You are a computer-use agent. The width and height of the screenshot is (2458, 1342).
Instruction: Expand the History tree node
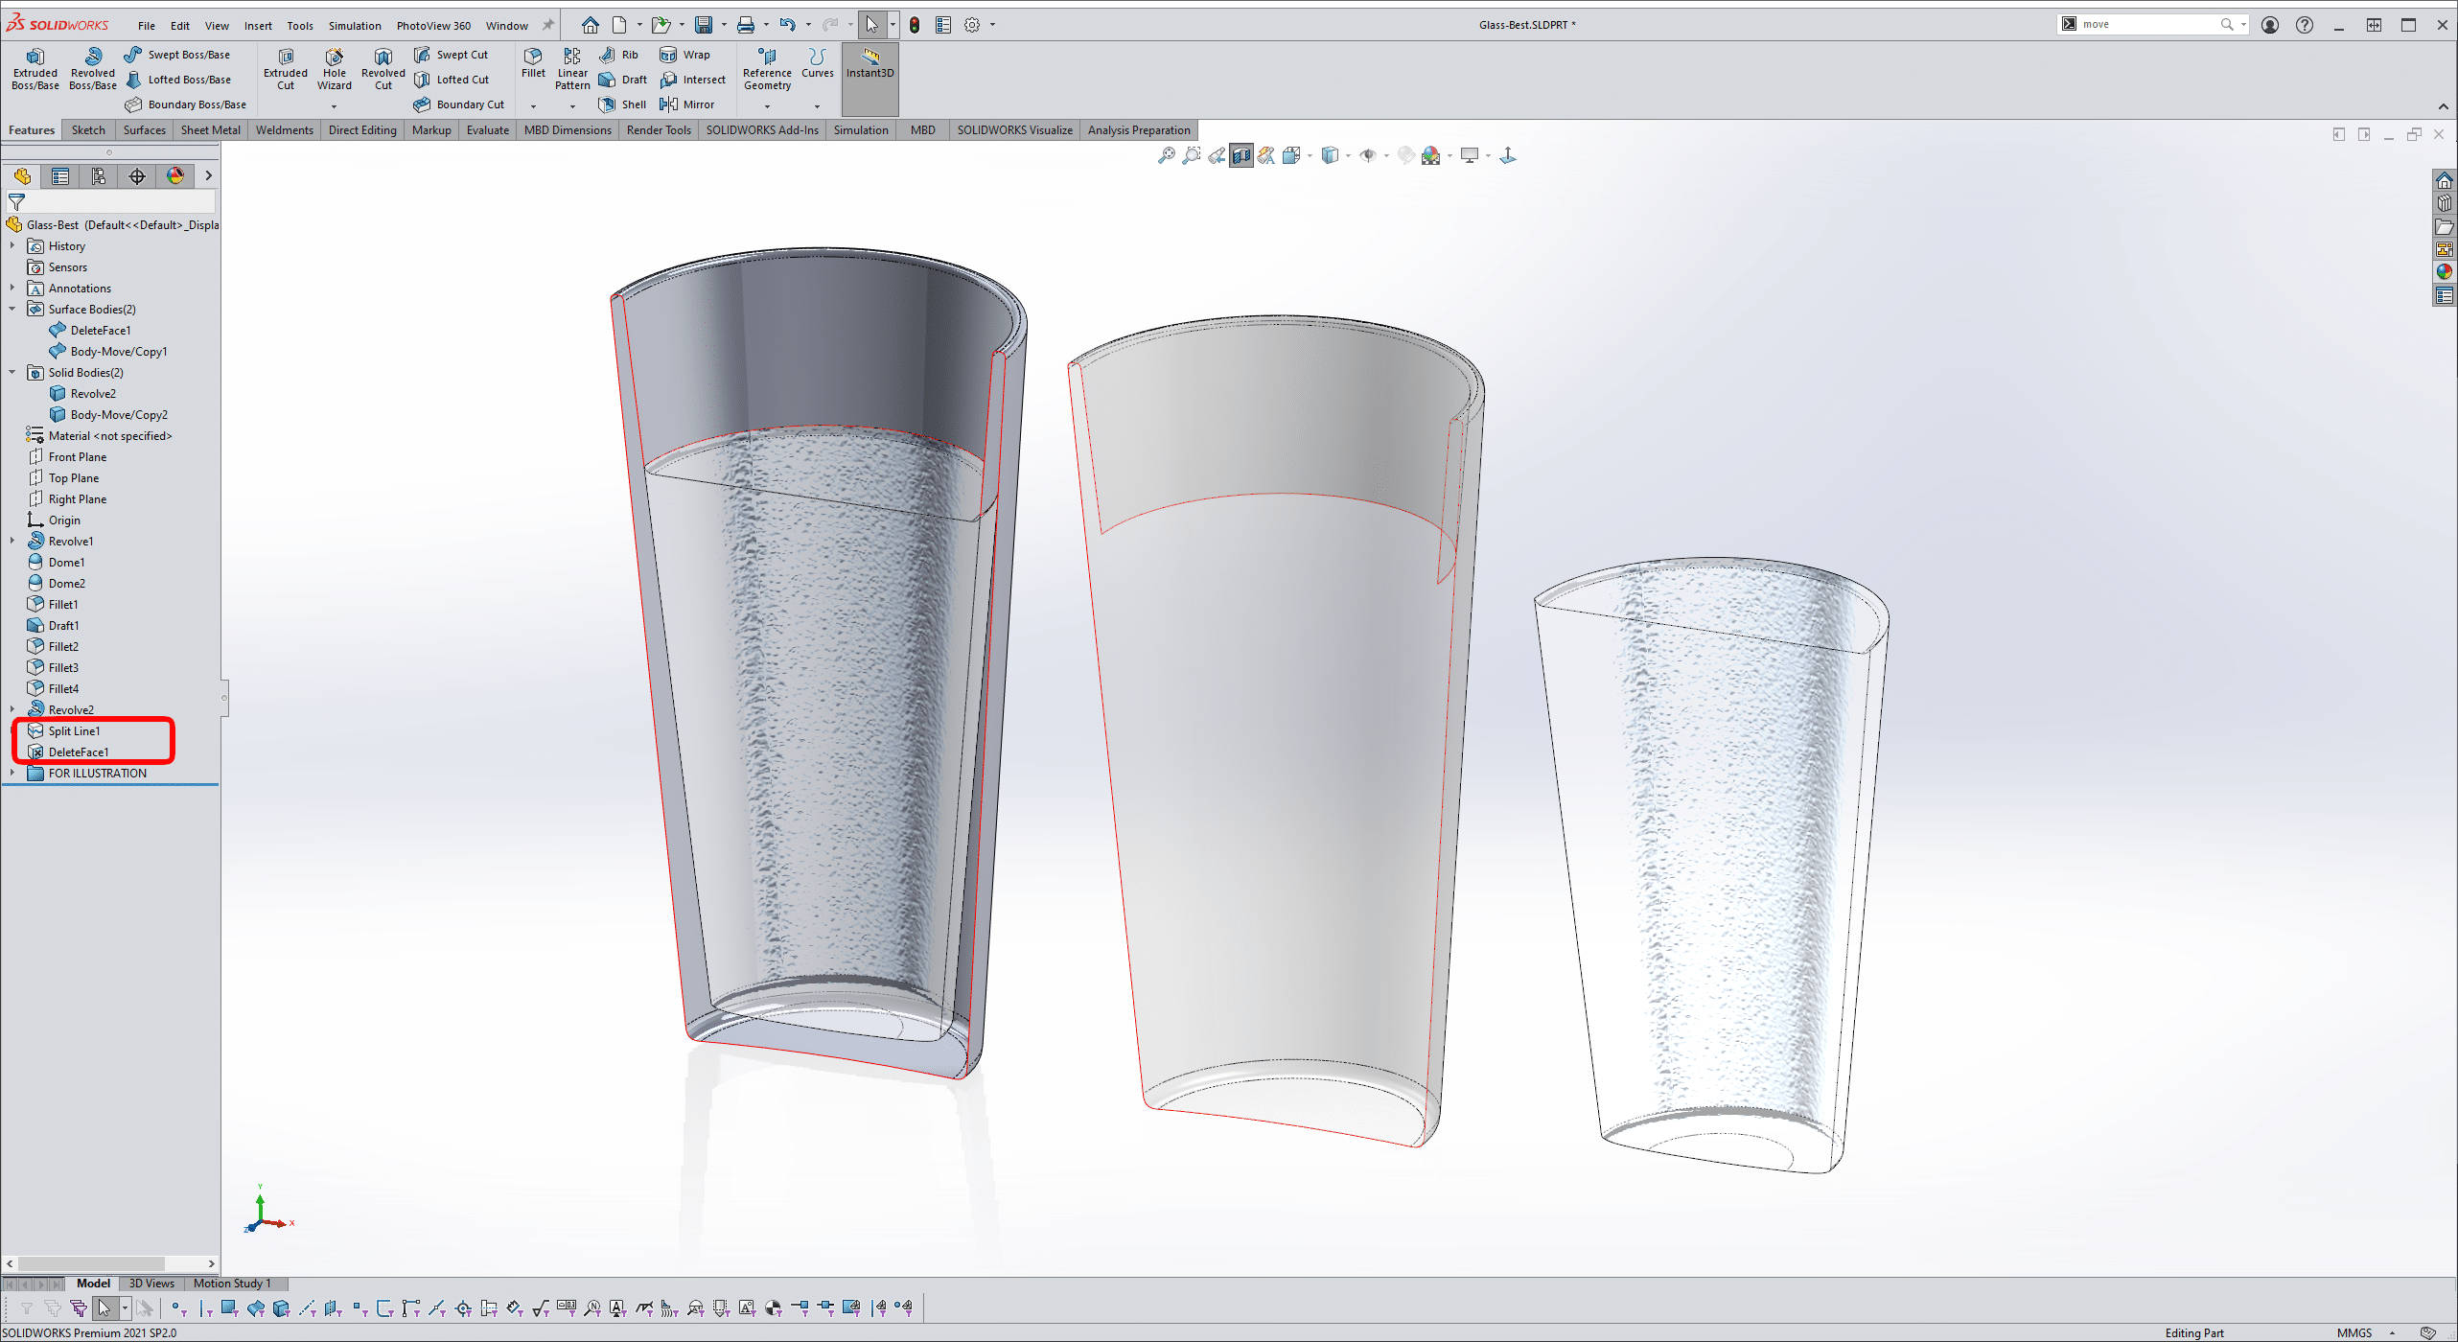pos(12,246)
